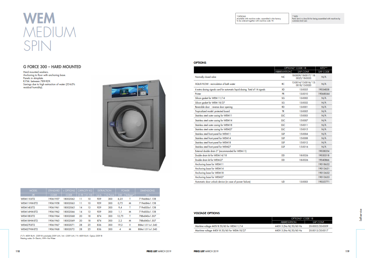Viewport: 365px width, 258px height.
Task: Click 'Stainless steel outer casing for WEM11'
Action: point(214,116)
